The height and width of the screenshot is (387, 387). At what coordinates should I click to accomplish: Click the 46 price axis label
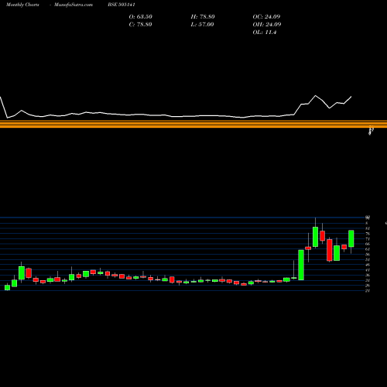[368, 265]
